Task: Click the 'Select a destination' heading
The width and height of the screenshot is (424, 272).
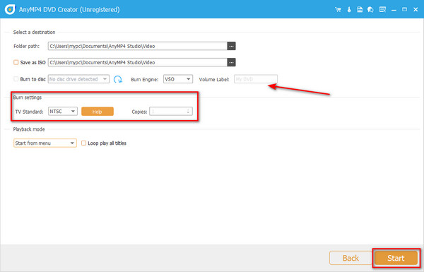Action: (35, 32)
